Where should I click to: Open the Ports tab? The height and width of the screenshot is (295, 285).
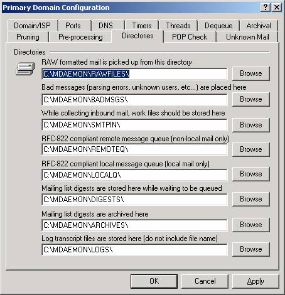(x=73, y=26)
